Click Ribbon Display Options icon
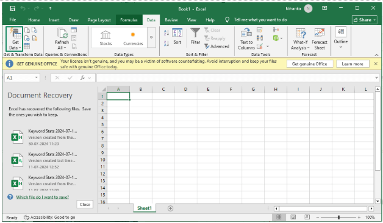383x223 pixels. click(324, 9)
